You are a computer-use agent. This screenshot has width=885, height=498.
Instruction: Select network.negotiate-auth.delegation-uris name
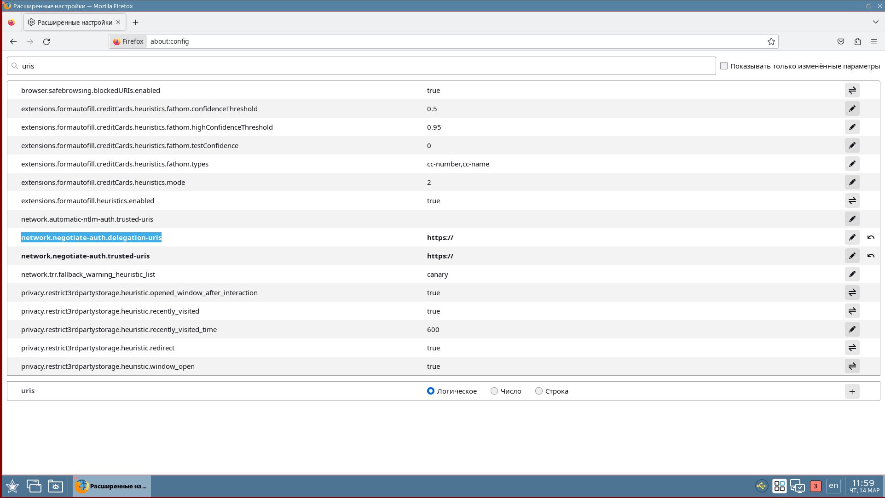(x=91, y=237)
